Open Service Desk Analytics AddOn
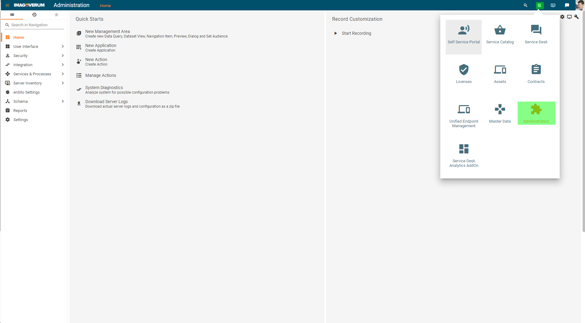Image resolution: width=585 pixels, height=323 pixels. point(463,155)
